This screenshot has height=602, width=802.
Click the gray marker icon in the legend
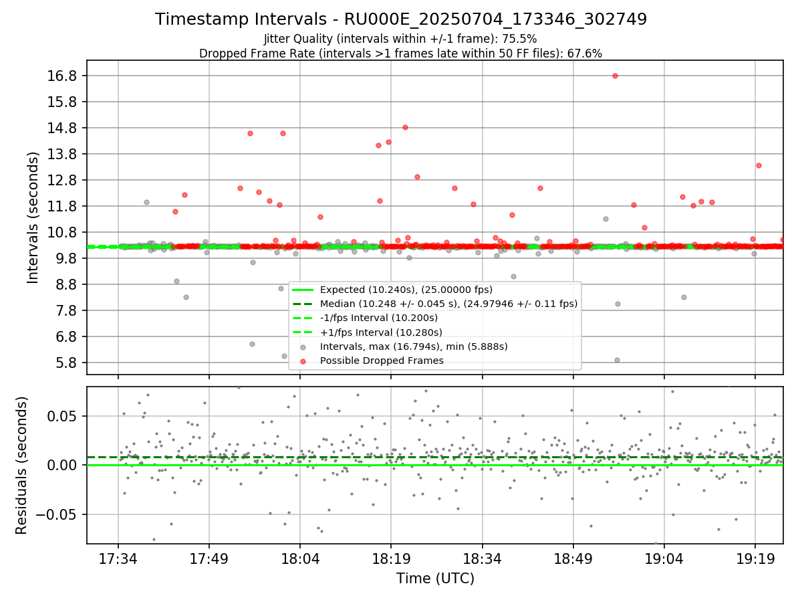(x=303, y=347)
